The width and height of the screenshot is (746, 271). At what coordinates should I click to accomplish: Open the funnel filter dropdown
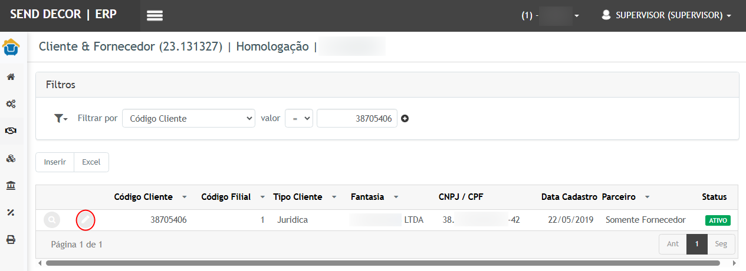61,119
